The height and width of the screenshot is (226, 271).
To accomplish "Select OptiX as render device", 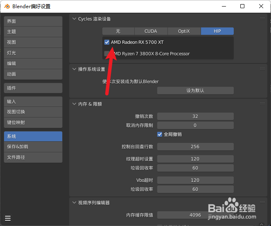I will (184, 31).
